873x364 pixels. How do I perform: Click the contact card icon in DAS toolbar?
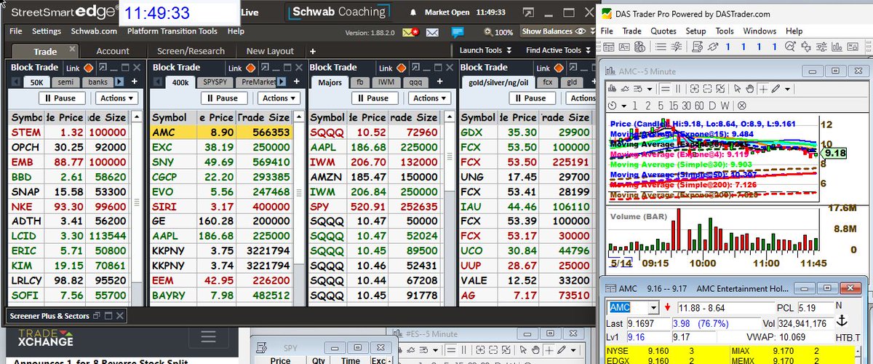(x=624, y=47)
